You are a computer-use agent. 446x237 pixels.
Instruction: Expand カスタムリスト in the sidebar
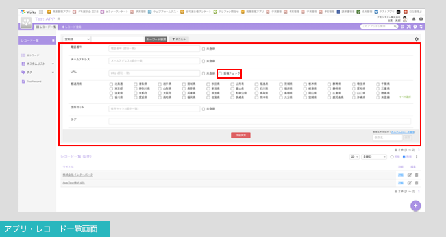[37, 64]
